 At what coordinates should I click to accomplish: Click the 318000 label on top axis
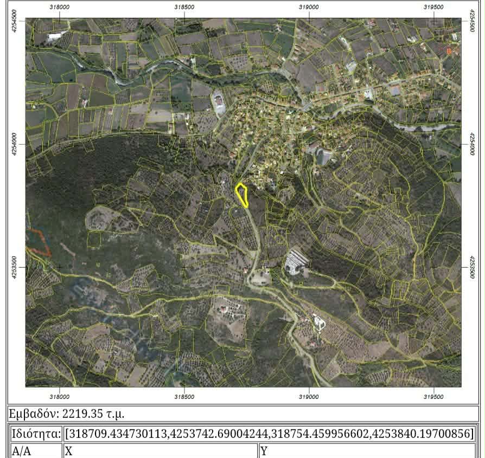point(59,8)
